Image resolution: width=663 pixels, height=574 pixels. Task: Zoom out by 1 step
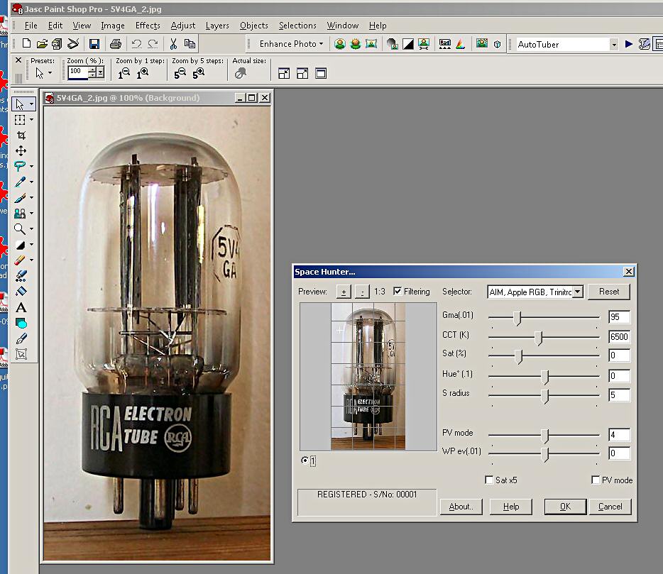124,74
